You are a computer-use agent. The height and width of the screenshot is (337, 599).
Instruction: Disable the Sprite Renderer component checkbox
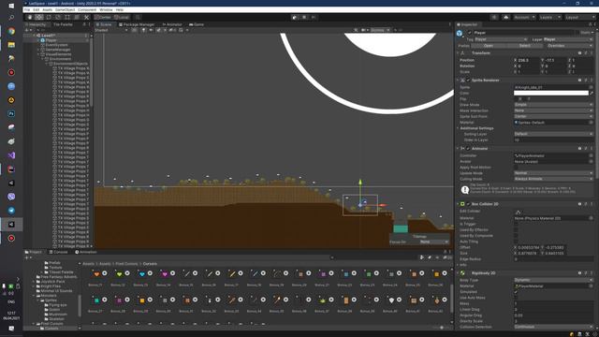point(468,81)
